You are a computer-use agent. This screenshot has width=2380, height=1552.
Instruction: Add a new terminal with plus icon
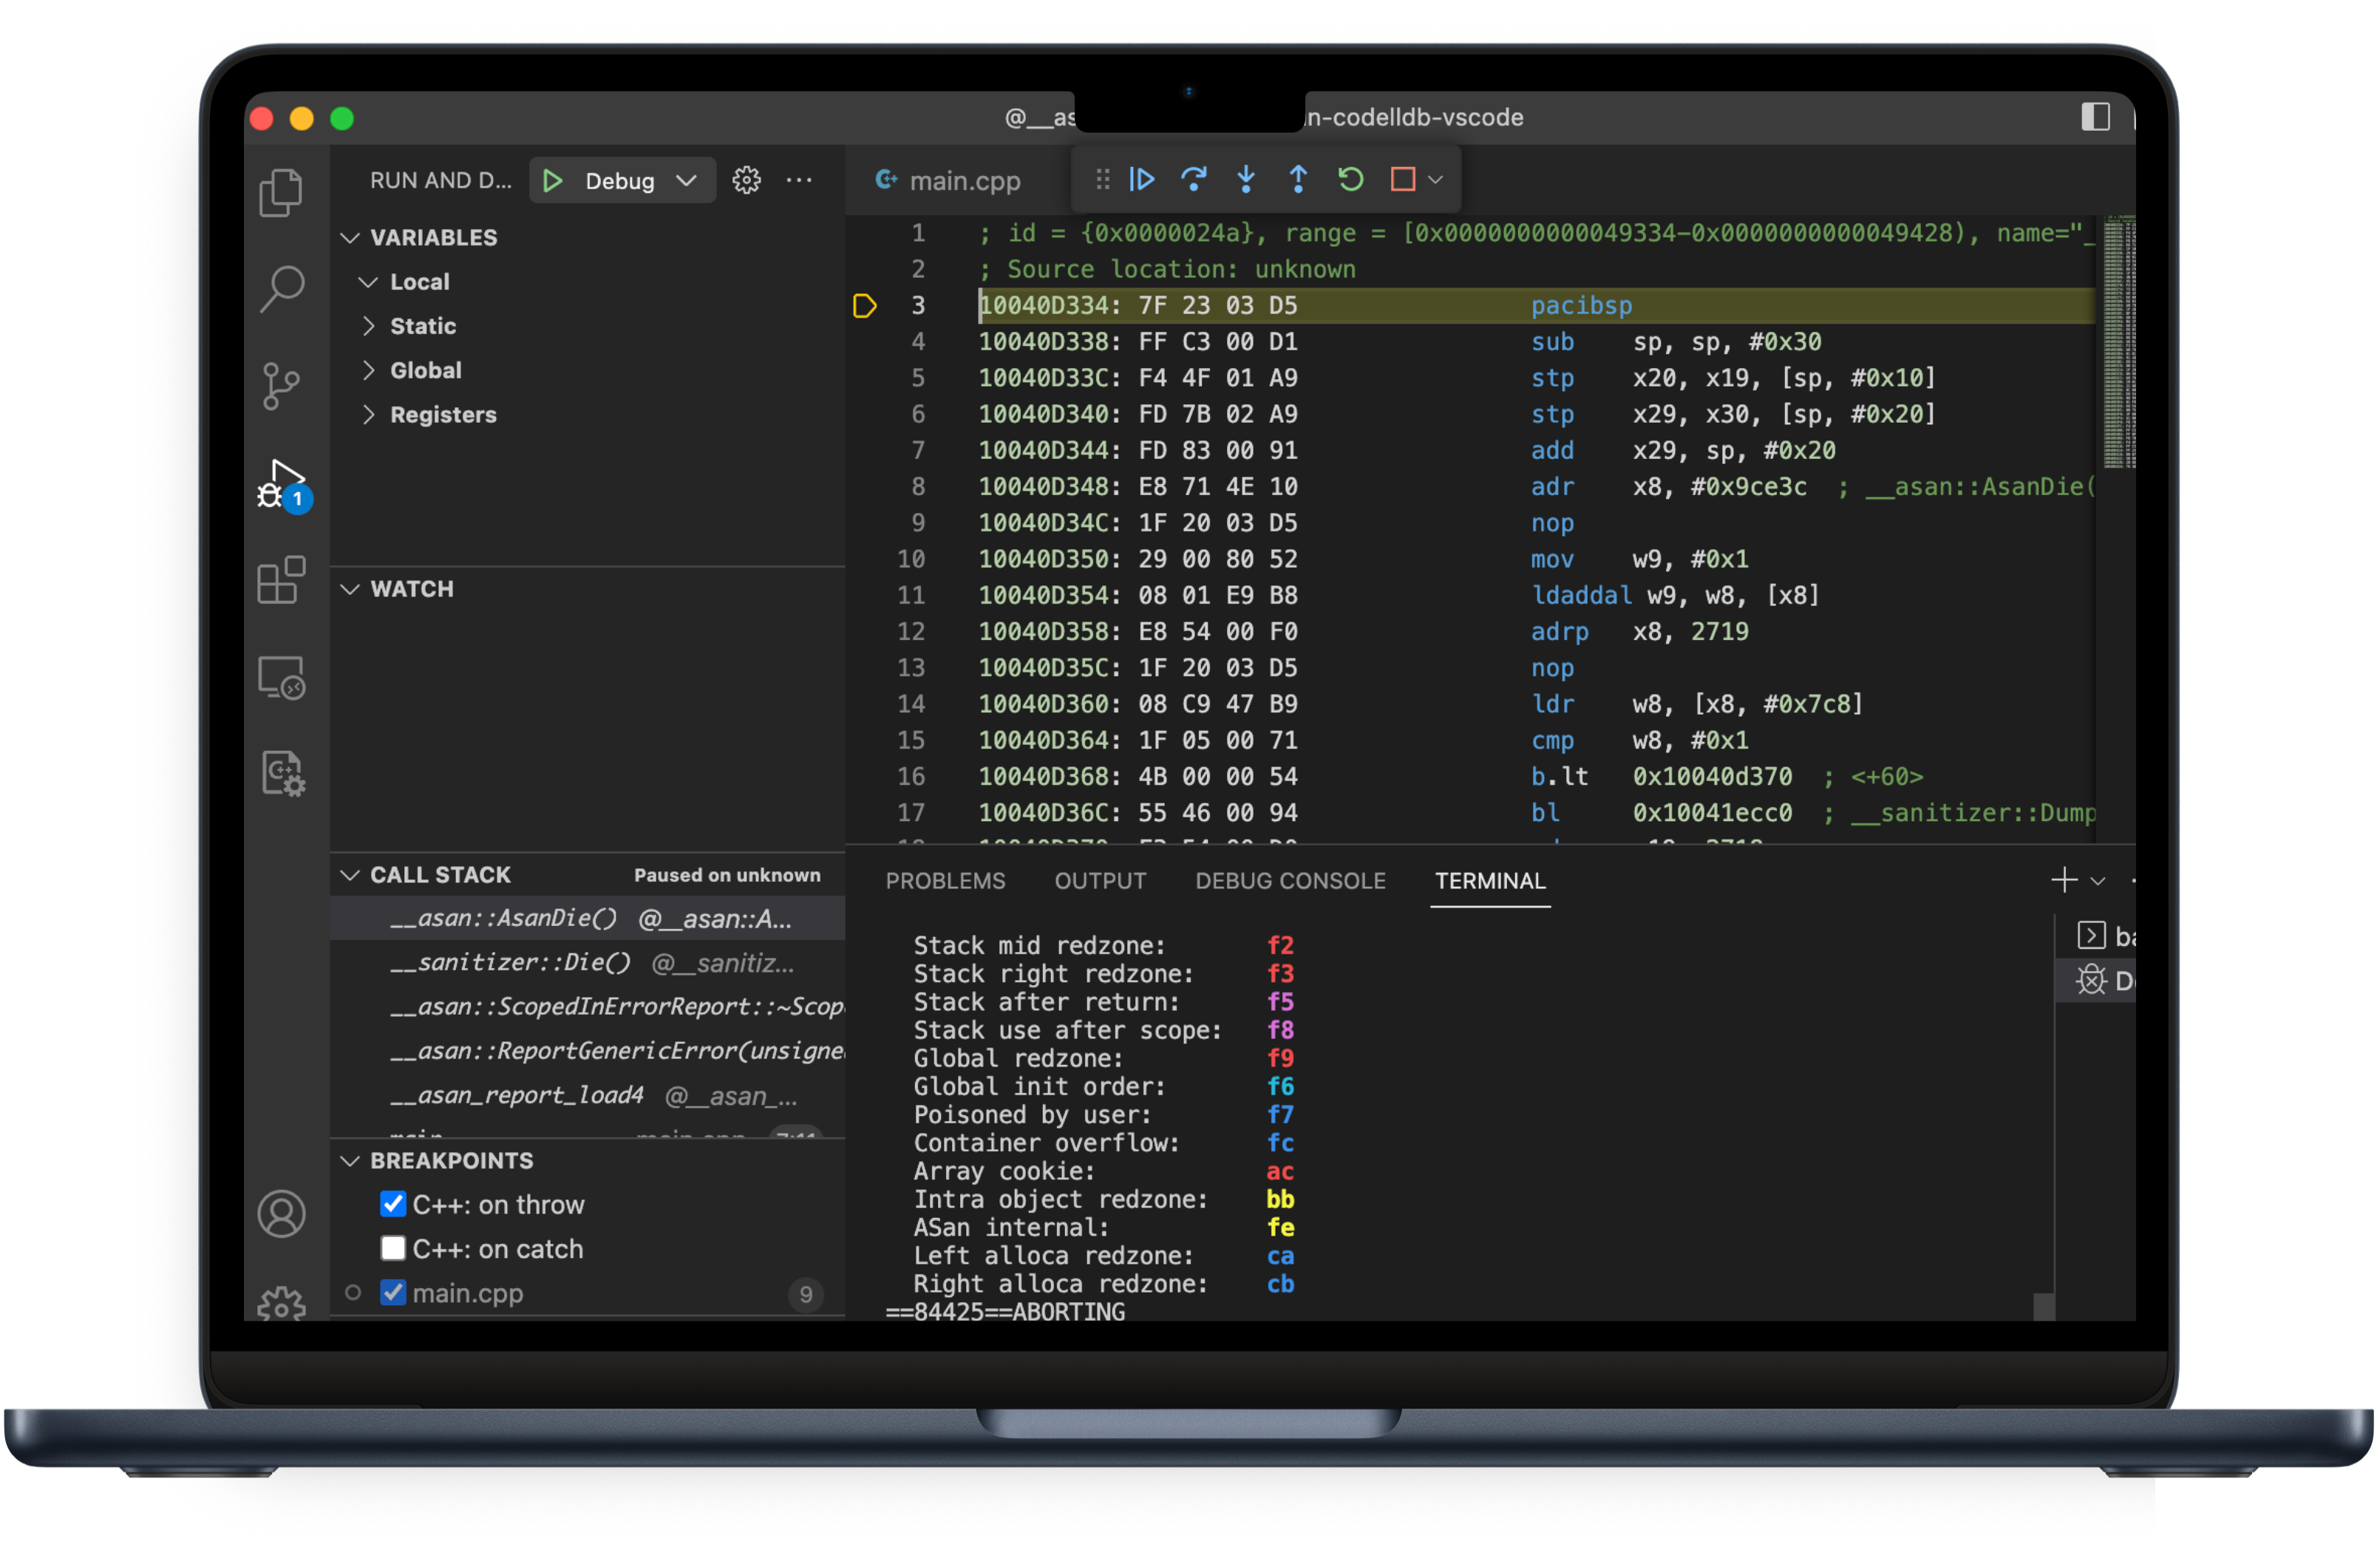[2064, 880]
